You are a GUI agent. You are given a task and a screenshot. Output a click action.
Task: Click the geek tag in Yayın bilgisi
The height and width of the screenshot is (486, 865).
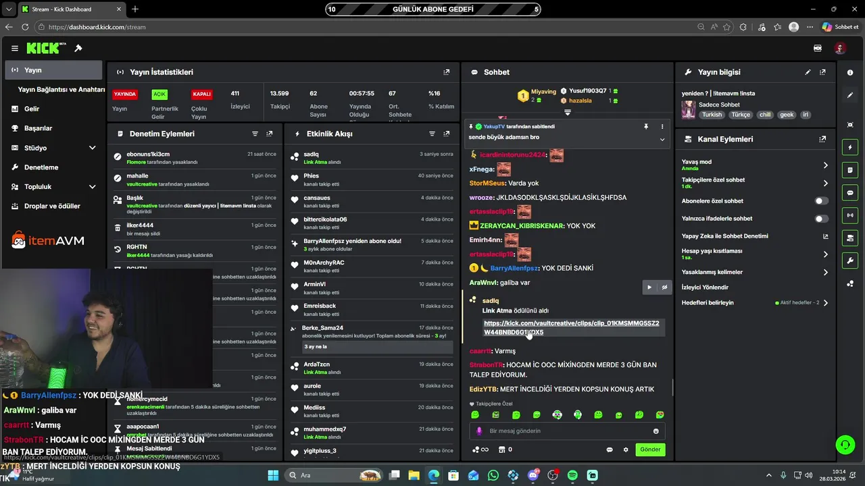point(787,115)
